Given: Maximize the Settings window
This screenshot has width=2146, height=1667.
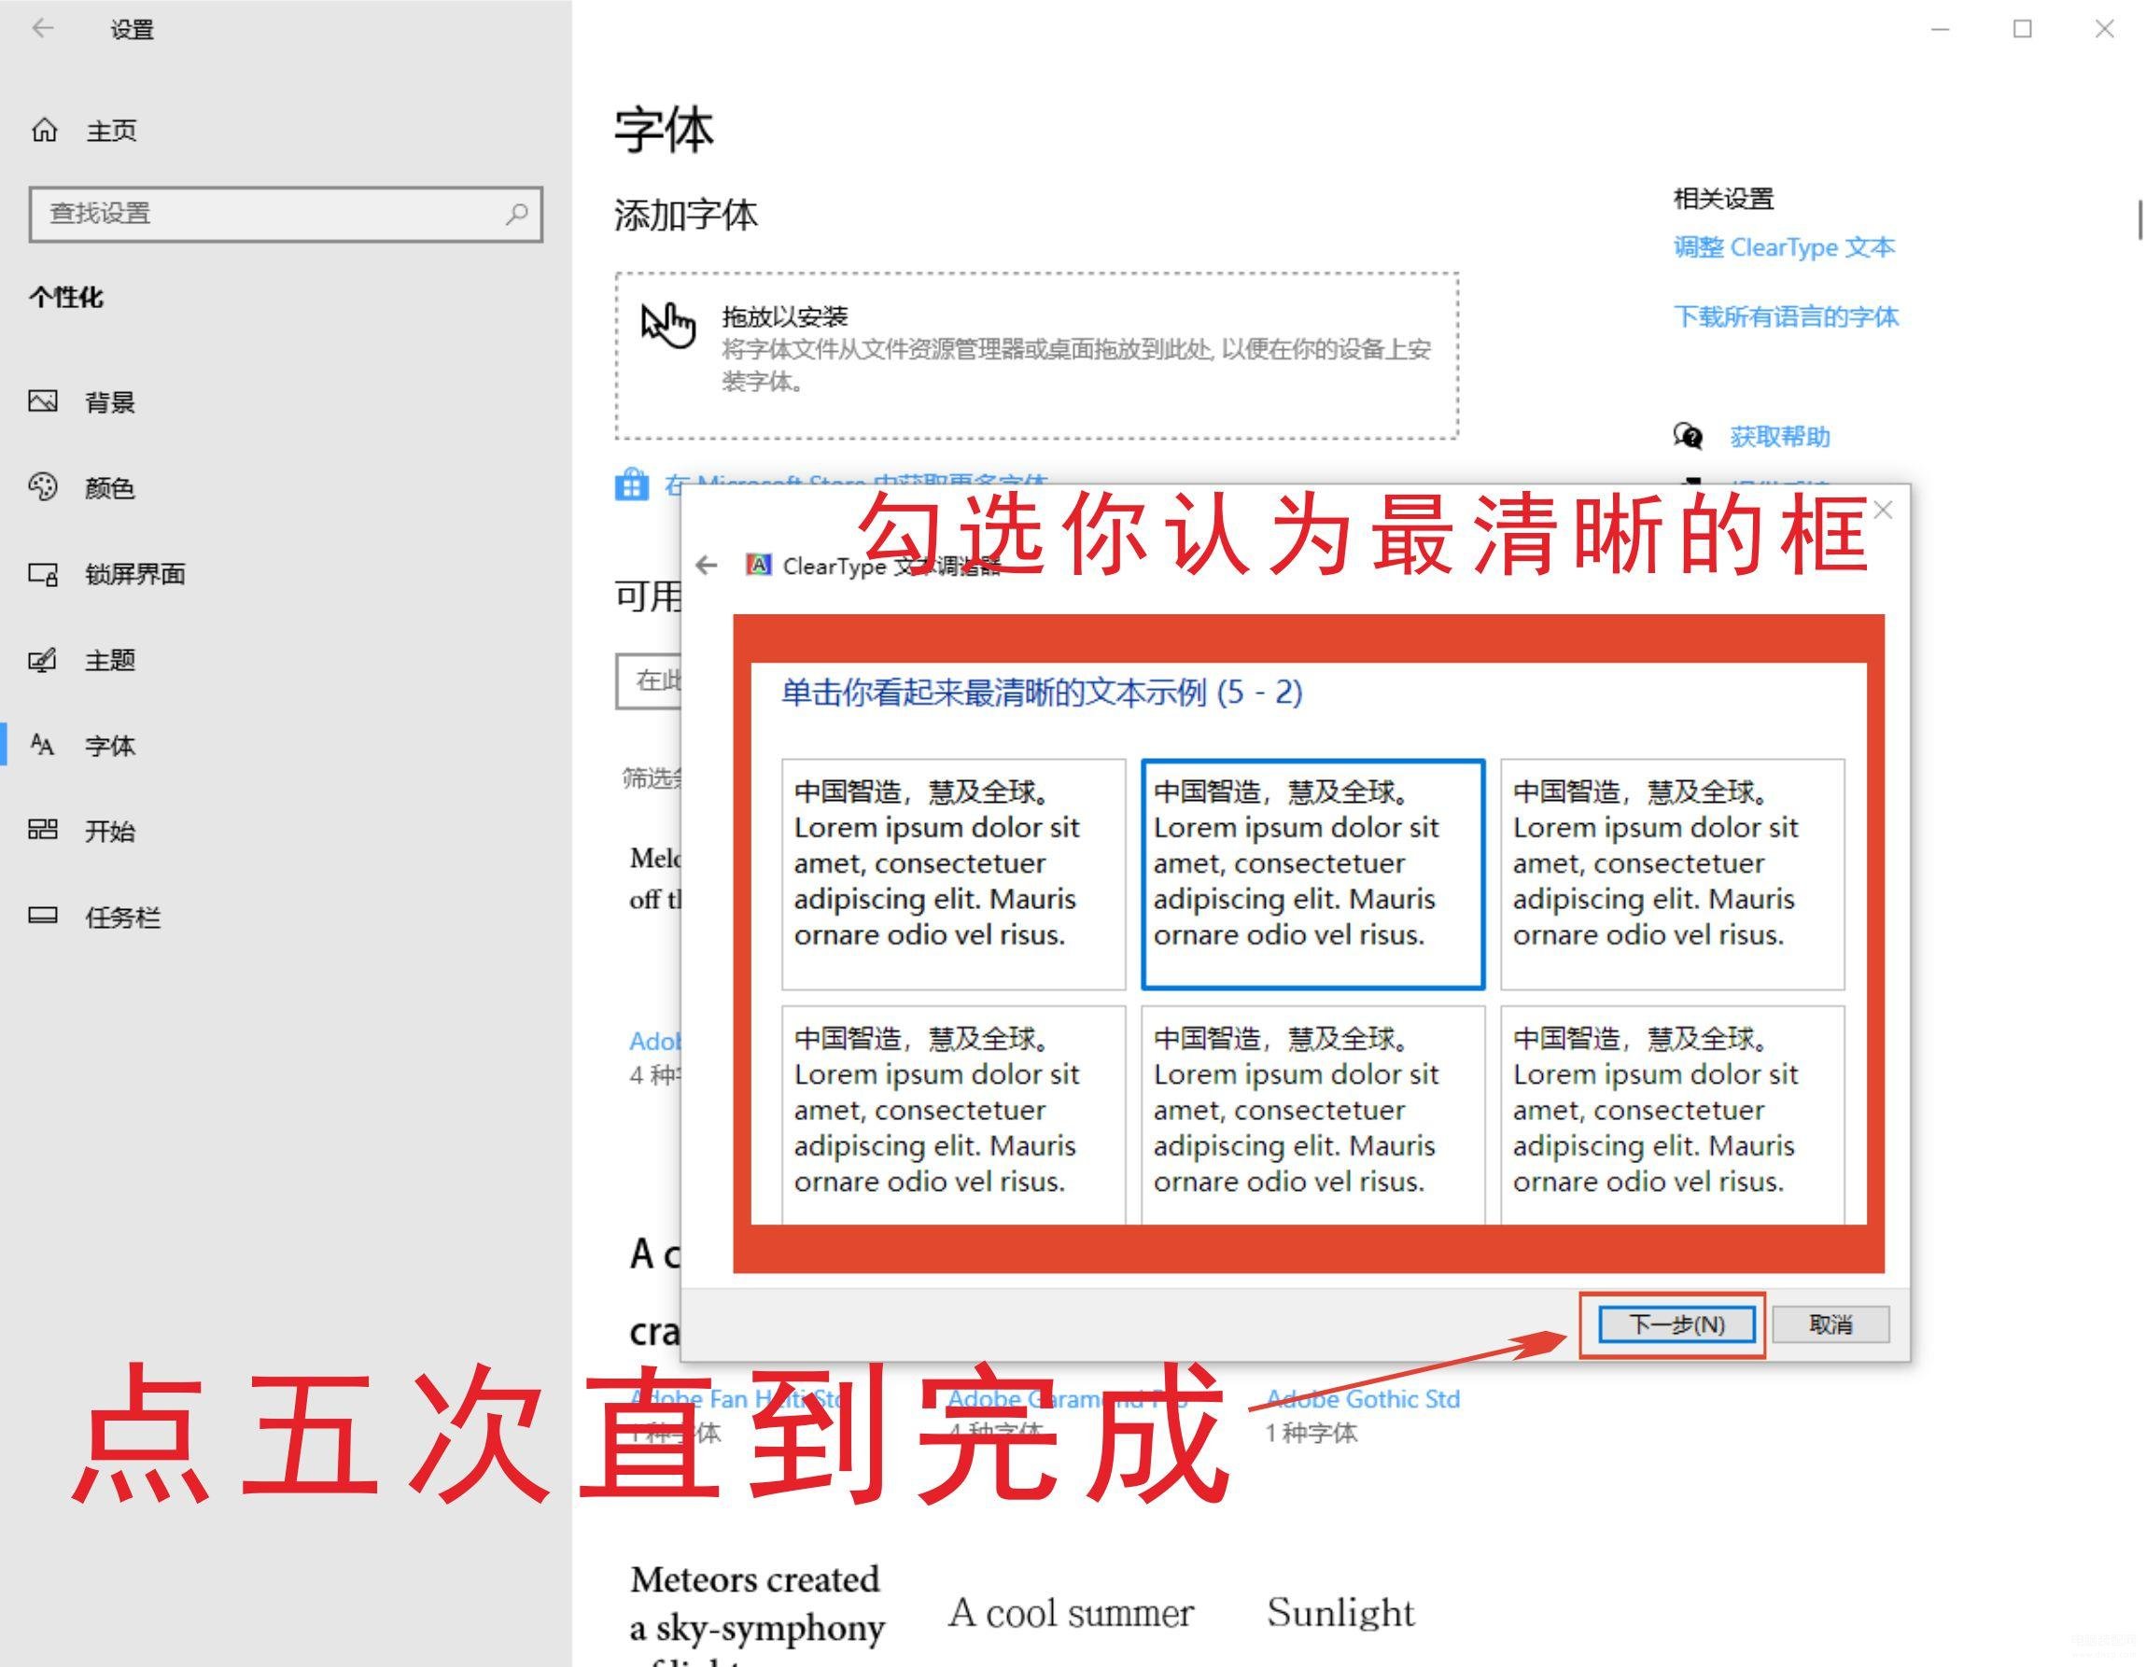Looking at the screenshot, I should point(2022,29).
